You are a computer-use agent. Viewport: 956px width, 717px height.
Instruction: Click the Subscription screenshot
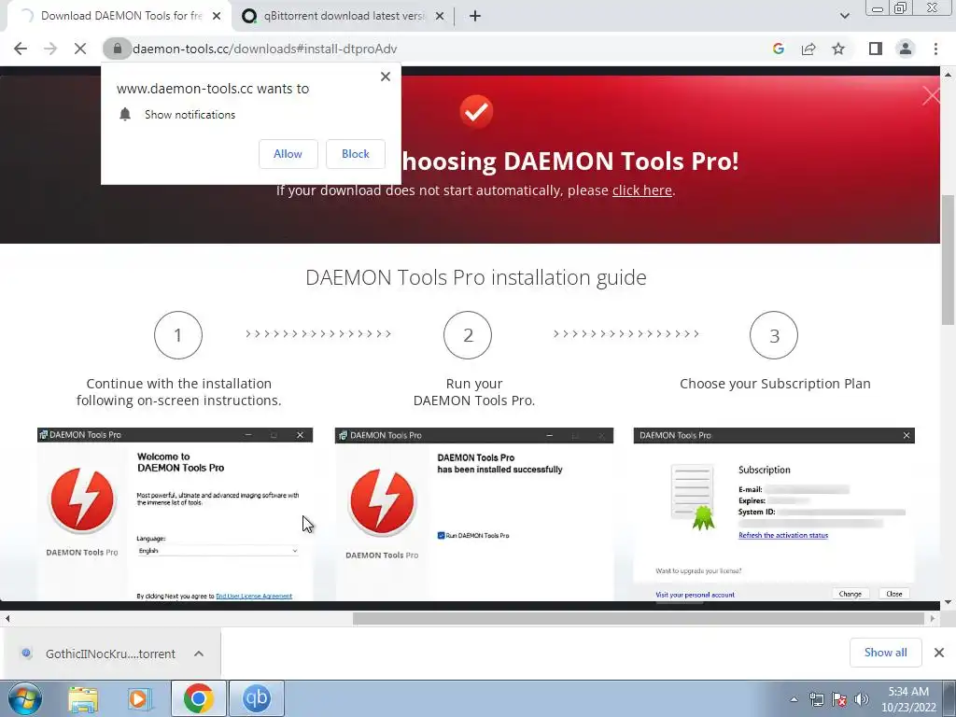774,514
